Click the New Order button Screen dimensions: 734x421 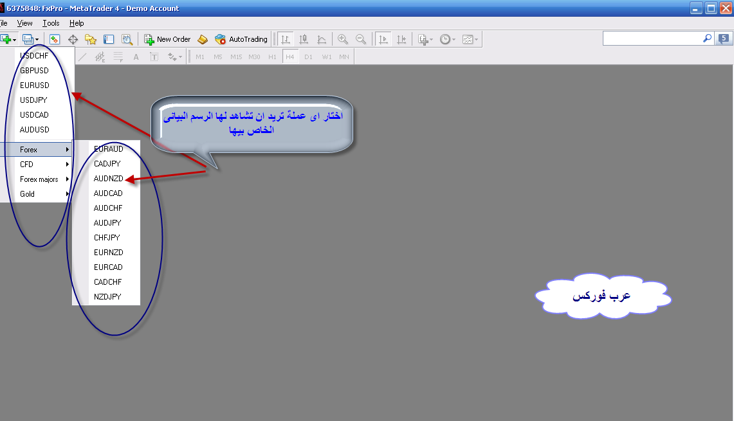click(x=168, y=39)
